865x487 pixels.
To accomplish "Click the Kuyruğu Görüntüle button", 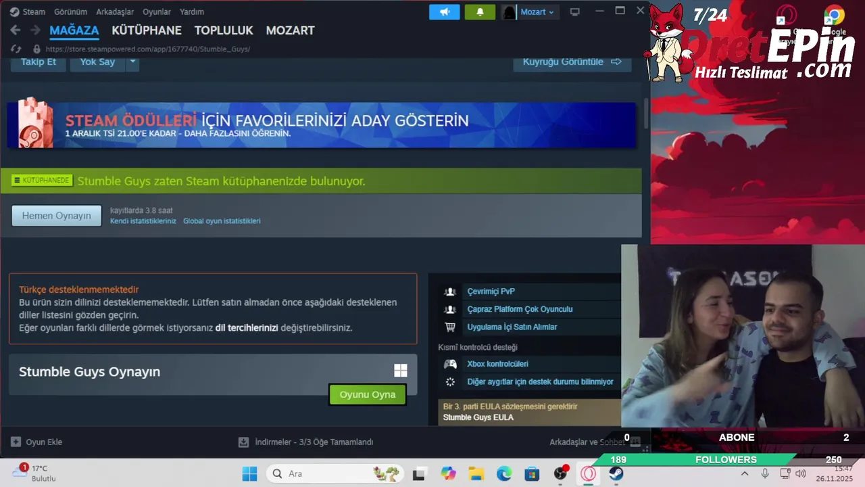I will tap(572, 62).
